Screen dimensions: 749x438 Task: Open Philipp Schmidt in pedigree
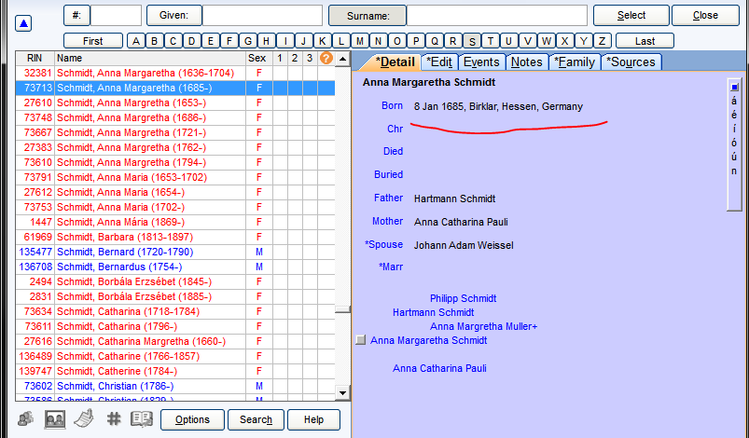pyautogui.click(x=463, y=299)
